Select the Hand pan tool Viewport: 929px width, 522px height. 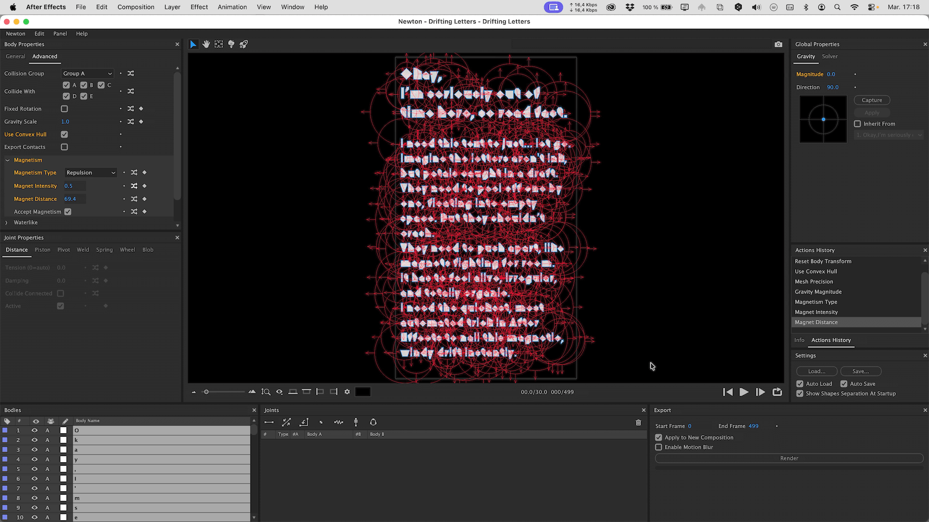[206, 44]
